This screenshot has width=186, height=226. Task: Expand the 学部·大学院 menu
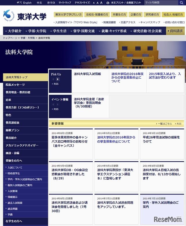click(36, 31)
